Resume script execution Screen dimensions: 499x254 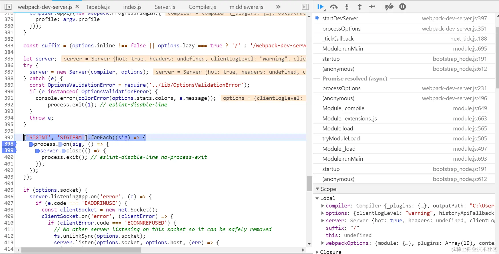(x=321, y=7)
